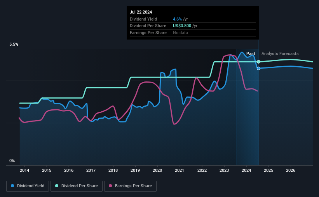
Task: Click the 2017 x-axis label
Action: click(91, 170)
